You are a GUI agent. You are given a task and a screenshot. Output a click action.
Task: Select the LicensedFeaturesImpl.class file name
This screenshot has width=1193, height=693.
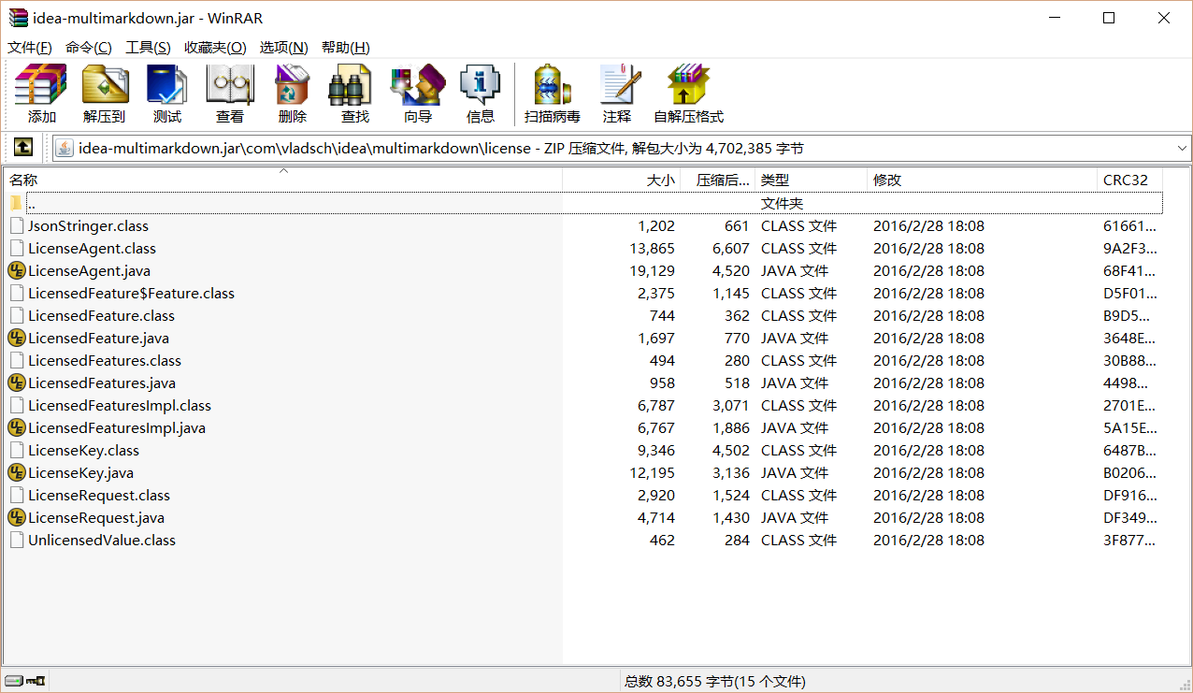[x=120, y=406]
